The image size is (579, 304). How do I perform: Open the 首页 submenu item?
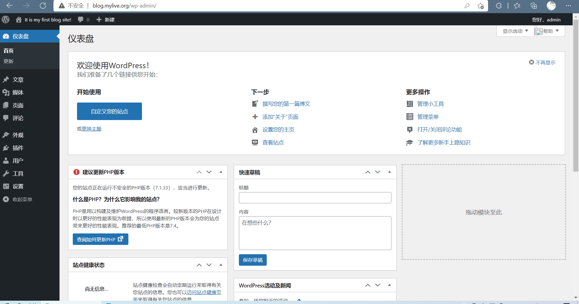coord(8,51)
